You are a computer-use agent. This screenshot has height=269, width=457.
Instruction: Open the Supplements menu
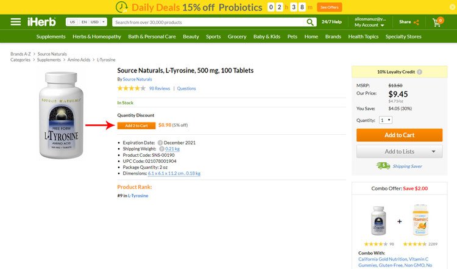pos(51,37)
